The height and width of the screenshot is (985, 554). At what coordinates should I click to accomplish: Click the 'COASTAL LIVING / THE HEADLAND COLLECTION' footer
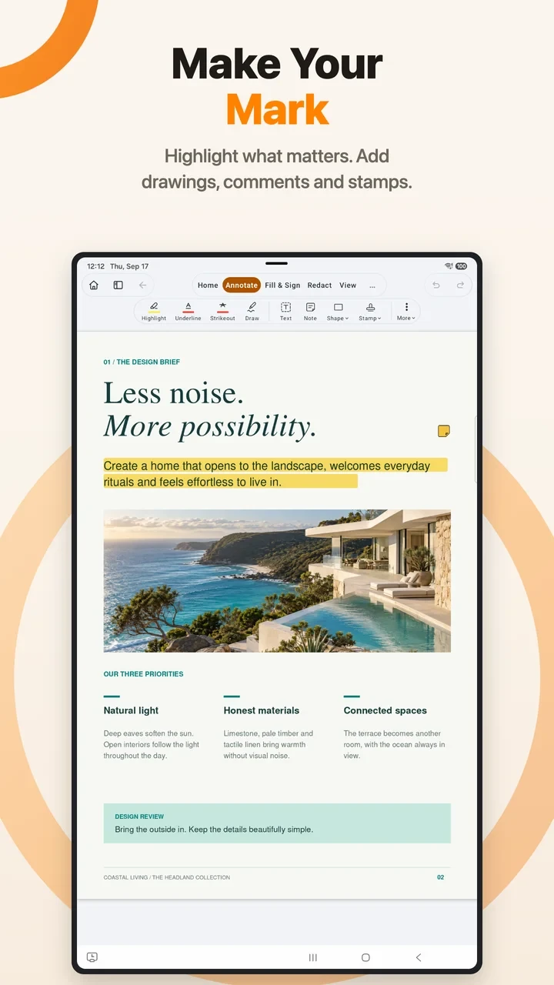click(x=167, y=877)
